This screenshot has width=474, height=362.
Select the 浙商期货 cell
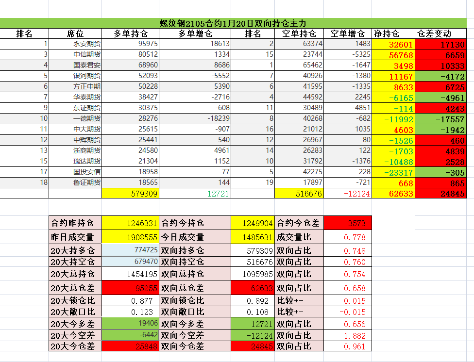tap(75, 150)
